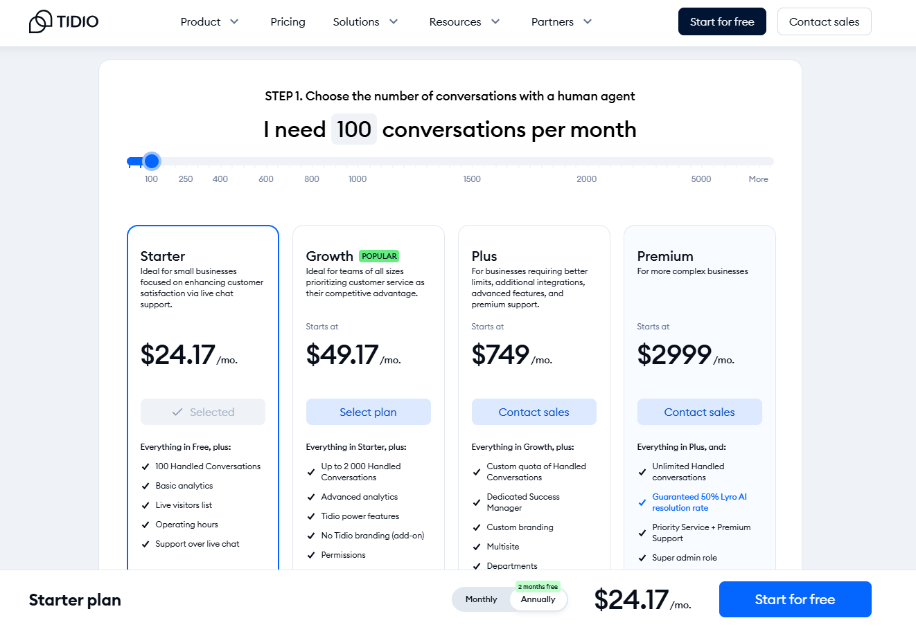Click blue checkmark beside Guaranteed 50% Lyro AI

click(x=642, y=502)
